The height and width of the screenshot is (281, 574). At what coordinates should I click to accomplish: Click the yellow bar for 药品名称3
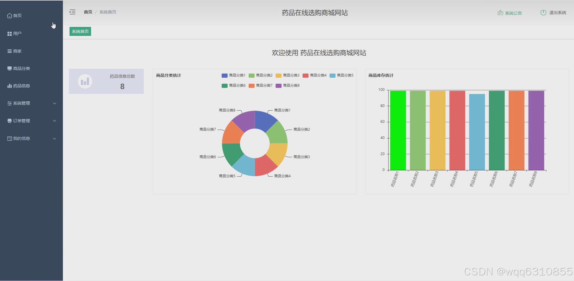437,130
